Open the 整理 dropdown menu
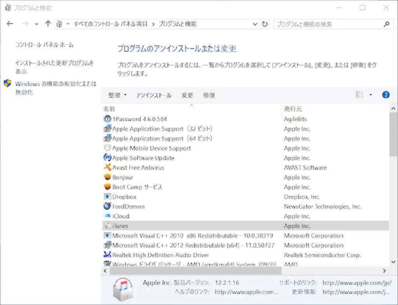The height and width of the screenshot is (305, 398). point(117,95)
